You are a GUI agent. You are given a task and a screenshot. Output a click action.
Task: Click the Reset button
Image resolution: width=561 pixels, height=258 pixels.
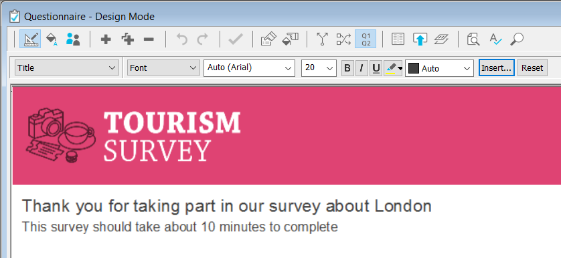532,68
